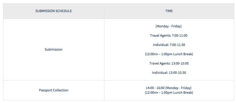Click the word Collection in the second row
The image size is (236, 103).
click(61, 90)
